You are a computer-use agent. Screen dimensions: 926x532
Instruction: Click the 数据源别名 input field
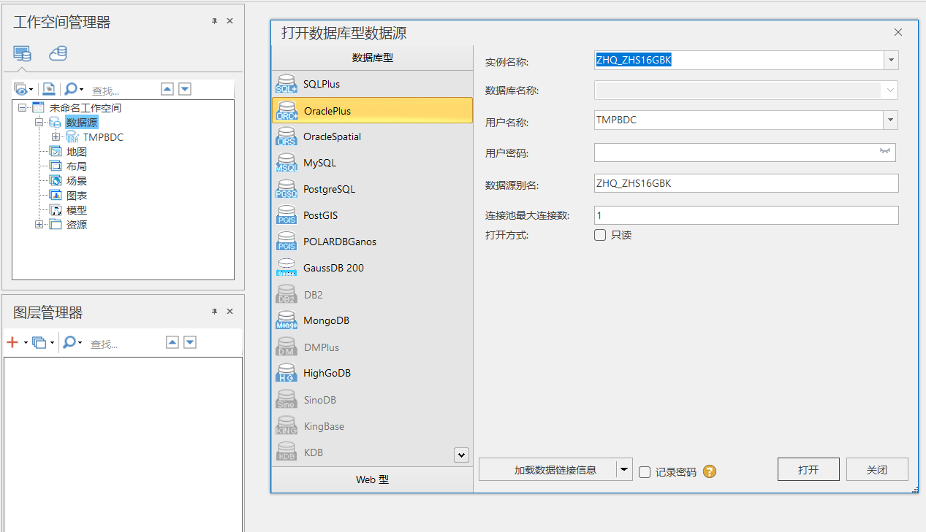point(746,183)
